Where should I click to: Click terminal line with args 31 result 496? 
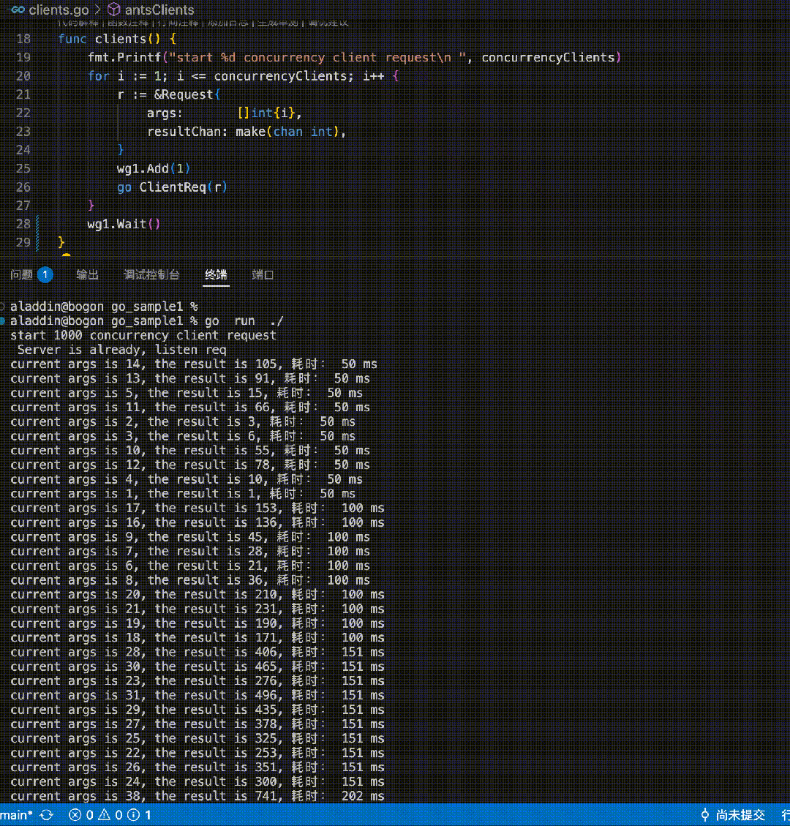point(197,695)
